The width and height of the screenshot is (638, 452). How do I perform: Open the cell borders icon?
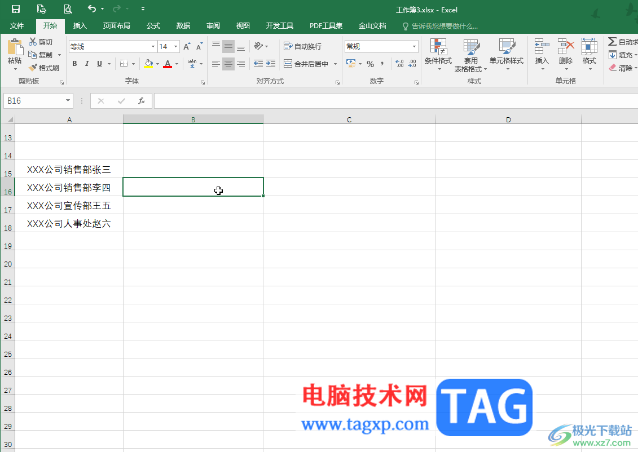coord(124,64)
